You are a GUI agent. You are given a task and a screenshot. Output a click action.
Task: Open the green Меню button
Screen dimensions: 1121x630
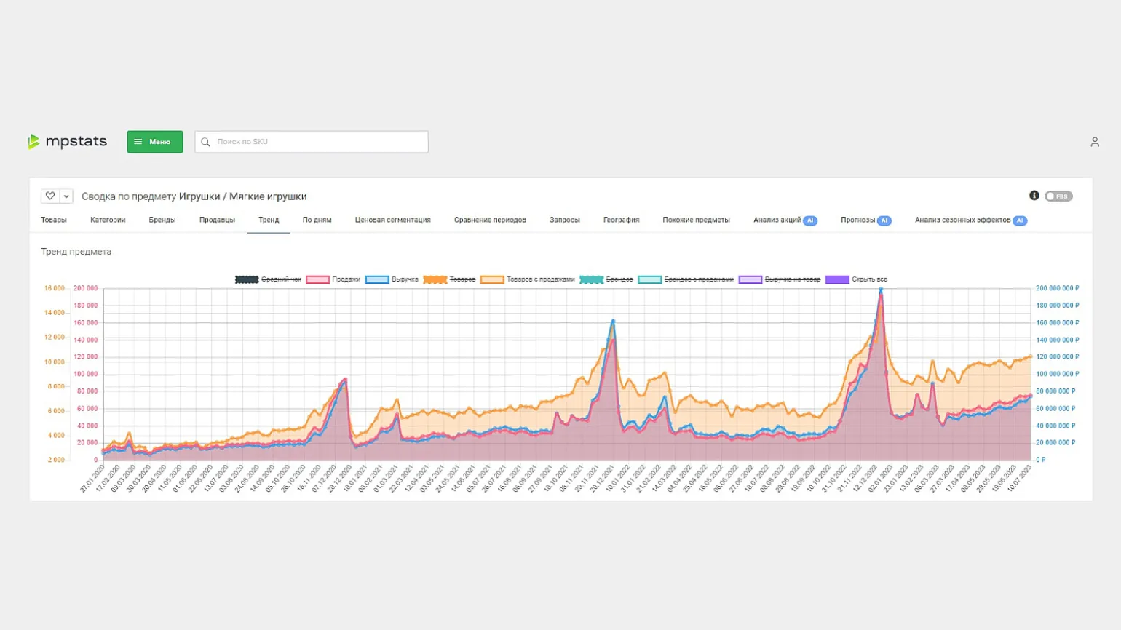[x=154, y=142]
